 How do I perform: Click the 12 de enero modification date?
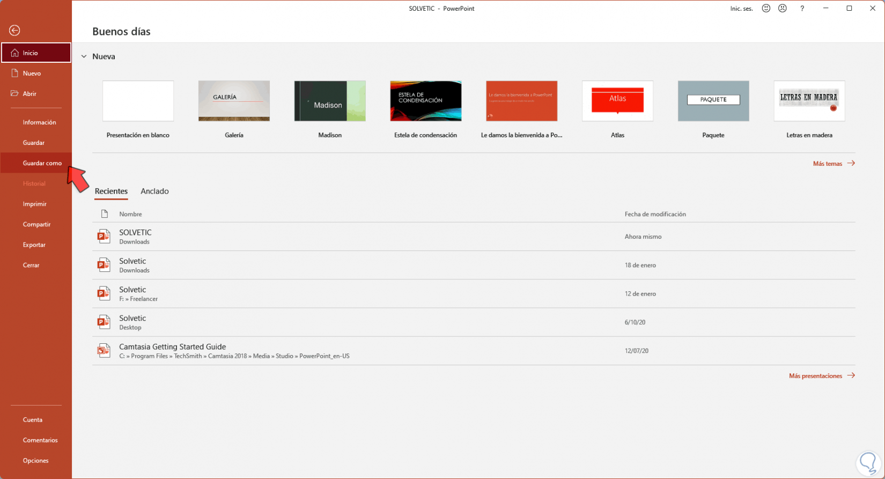point(640,294)
